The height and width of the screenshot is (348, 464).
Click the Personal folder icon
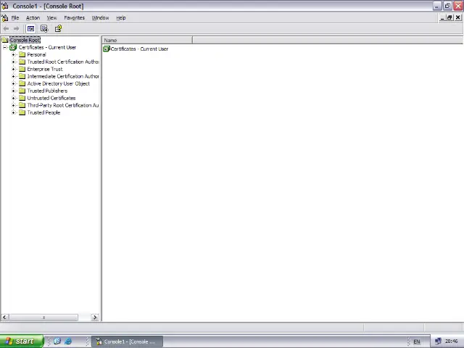point(22,54)
